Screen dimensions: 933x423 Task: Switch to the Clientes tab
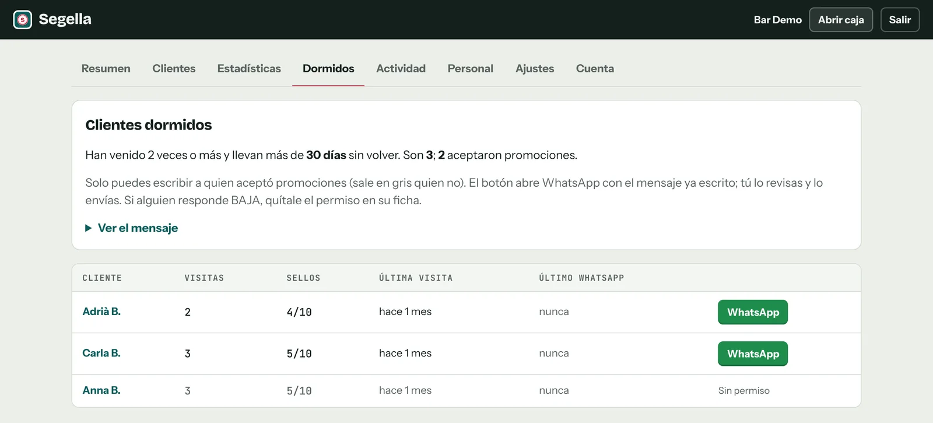pos(174,69)
